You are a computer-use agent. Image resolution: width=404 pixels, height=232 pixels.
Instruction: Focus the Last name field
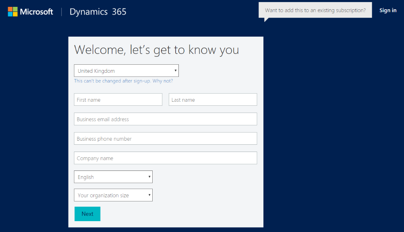(x=213, y=100)
